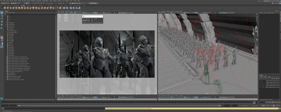Open the Beauty AOV dropdown in Arnold RenderView
This screenshot has height=112, width=281.
(86, 21)
